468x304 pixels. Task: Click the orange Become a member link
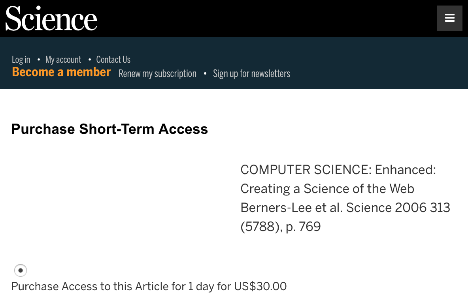[61, 72]
